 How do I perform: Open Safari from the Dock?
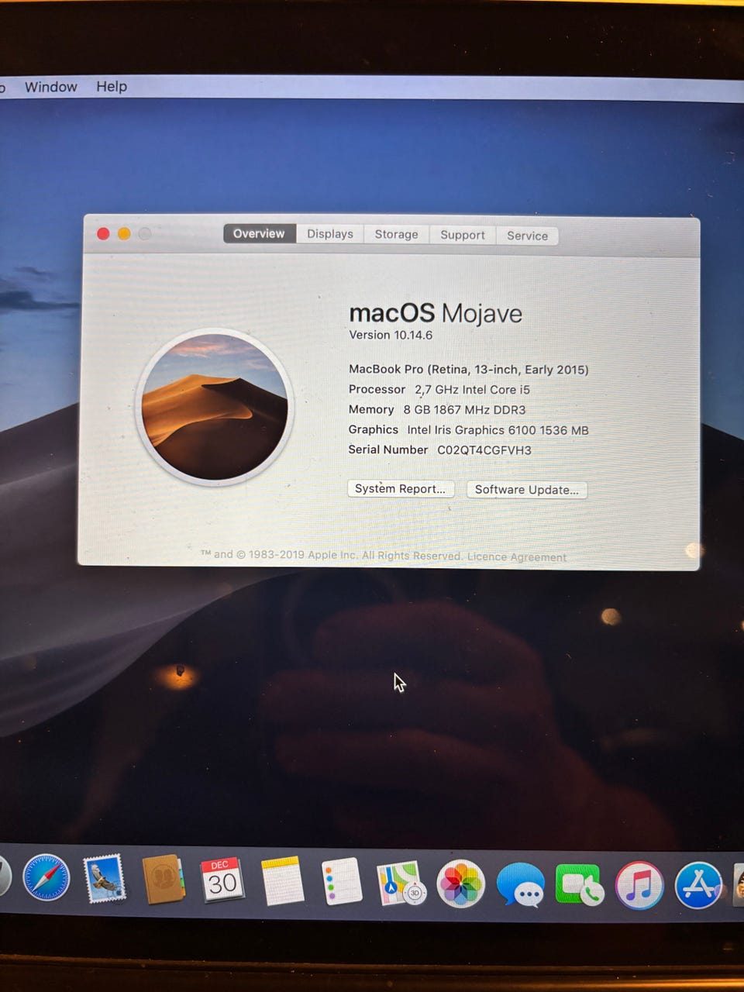click(x=46, y=878)
